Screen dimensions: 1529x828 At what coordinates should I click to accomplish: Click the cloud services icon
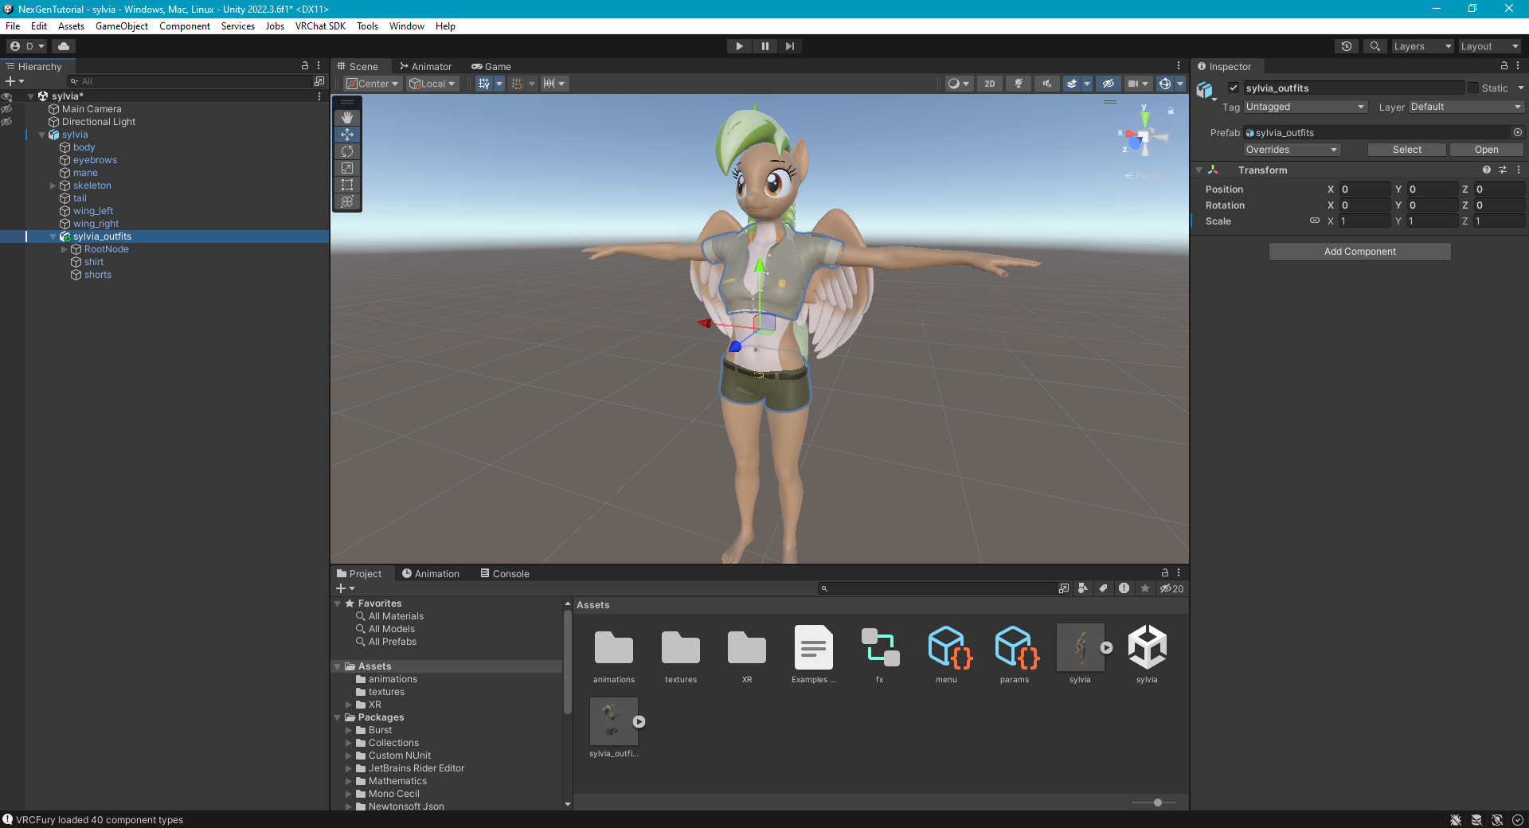[x=64, y=46]
